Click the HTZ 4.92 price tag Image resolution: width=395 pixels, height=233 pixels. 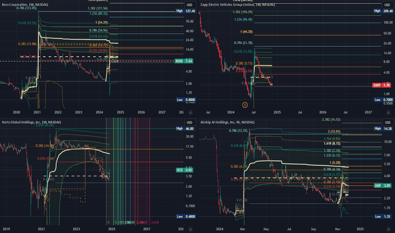184,170
